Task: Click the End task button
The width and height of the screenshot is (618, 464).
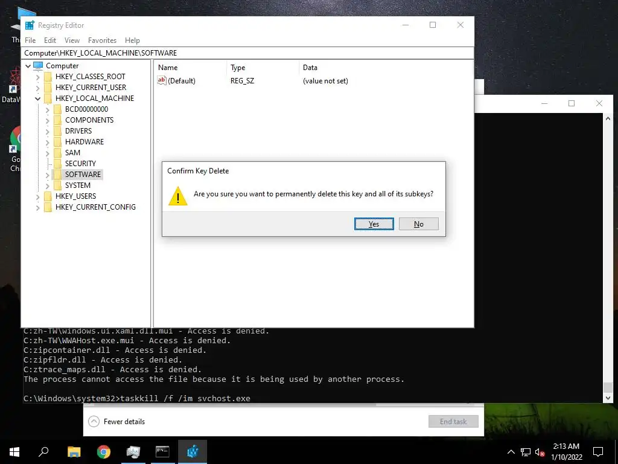Action: 453,421
